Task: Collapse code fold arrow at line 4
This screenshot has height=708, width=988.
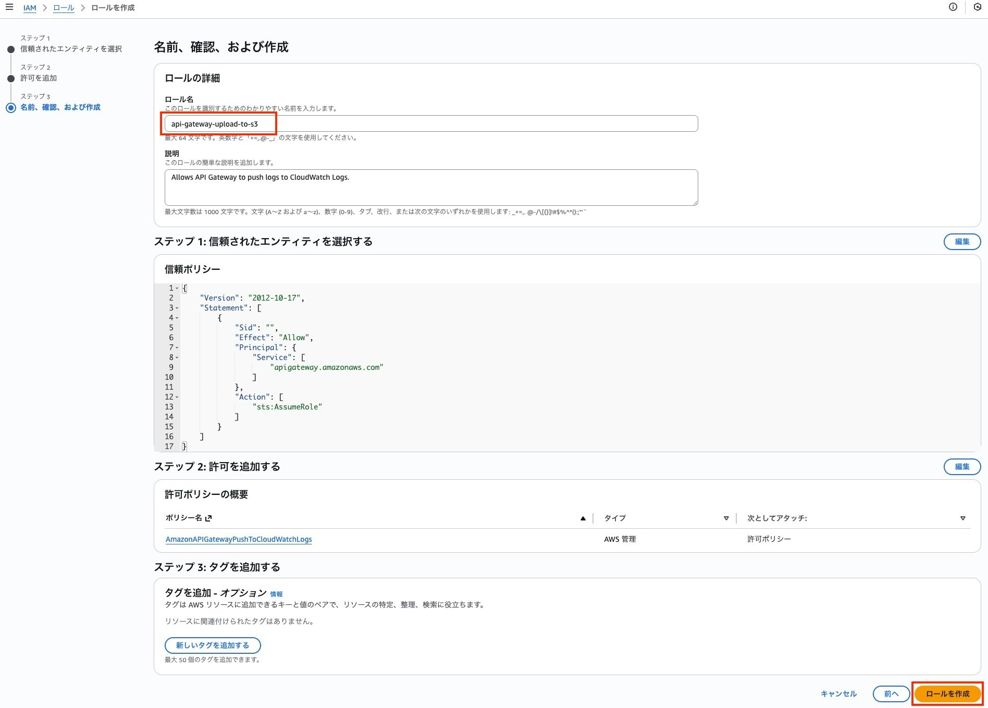Action: point(177,318)
